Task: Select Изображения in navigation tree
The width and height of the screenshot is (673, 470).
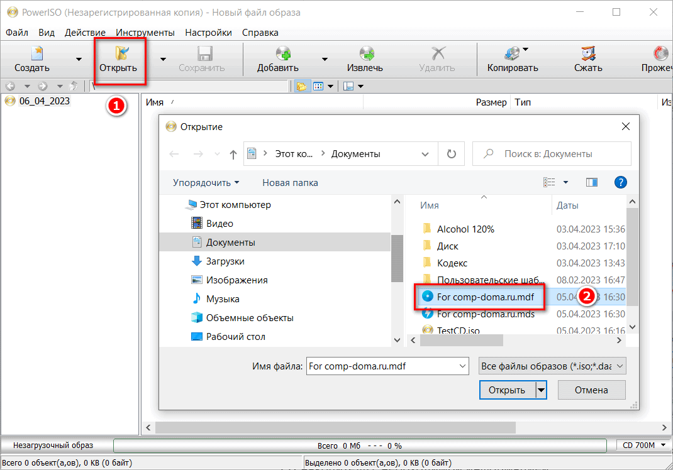Action: click(x=236, y=280)
